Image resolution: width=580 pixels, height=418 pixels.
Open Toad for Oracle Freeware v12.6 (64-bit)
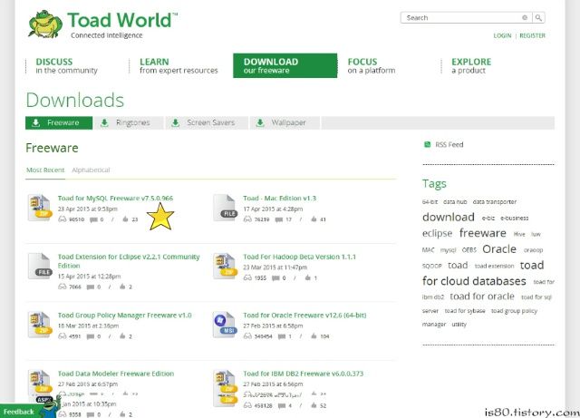(x=304, y=315)
